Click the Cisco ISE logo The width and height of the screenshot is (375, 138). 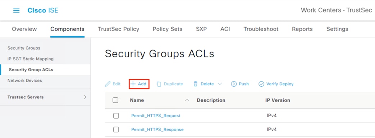43,10
